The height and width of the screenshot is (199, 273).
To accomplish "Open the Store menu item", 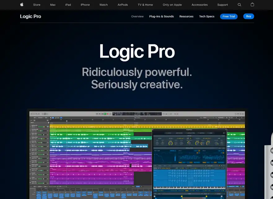I will (x=37, y=5).
